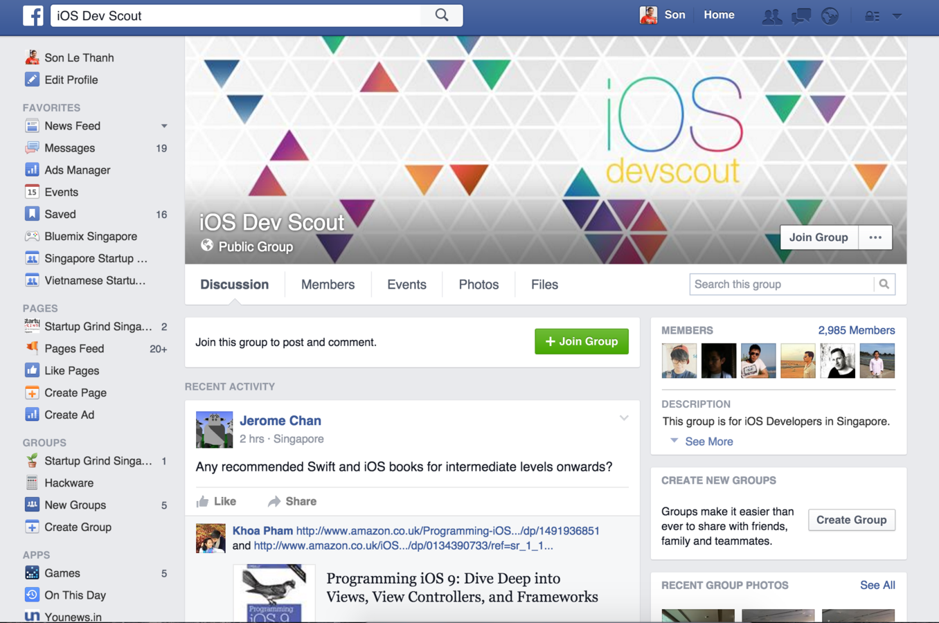Expand See More in group description
The width and height of the screenshot is (939, 623).
coord(708,442)
